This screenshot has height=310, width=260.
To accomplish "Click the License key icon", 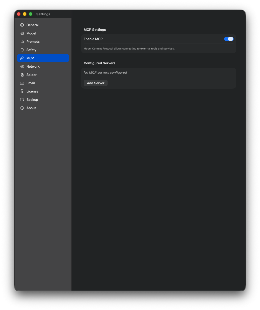I will tap(22, 91).
